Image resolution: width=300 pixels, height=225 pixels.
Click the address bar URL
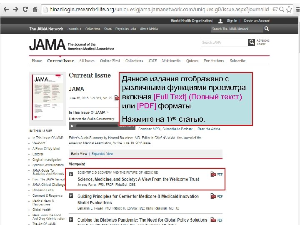coord(163,9)
